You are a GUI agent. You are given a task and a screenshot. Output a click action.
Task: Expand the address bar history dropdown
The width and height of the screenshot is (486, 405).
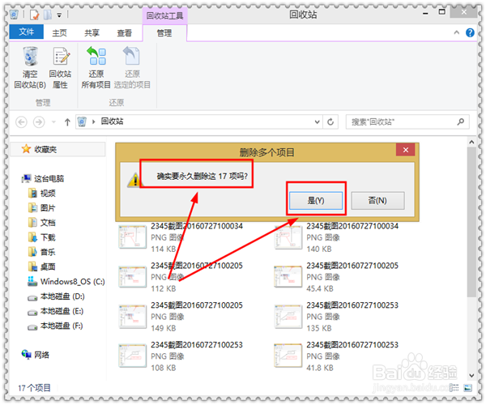coord(317,122)
